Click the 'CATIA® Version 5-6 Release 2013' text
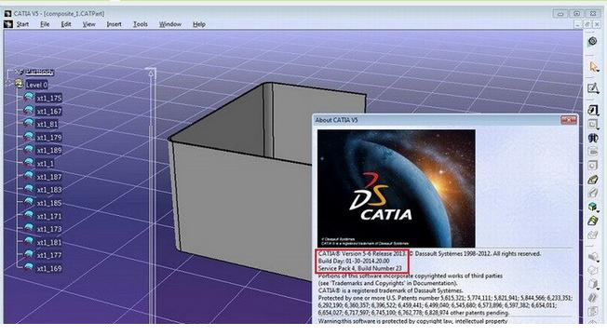The height and width of the screenshot is (336, 607). [x=361, y=254]
